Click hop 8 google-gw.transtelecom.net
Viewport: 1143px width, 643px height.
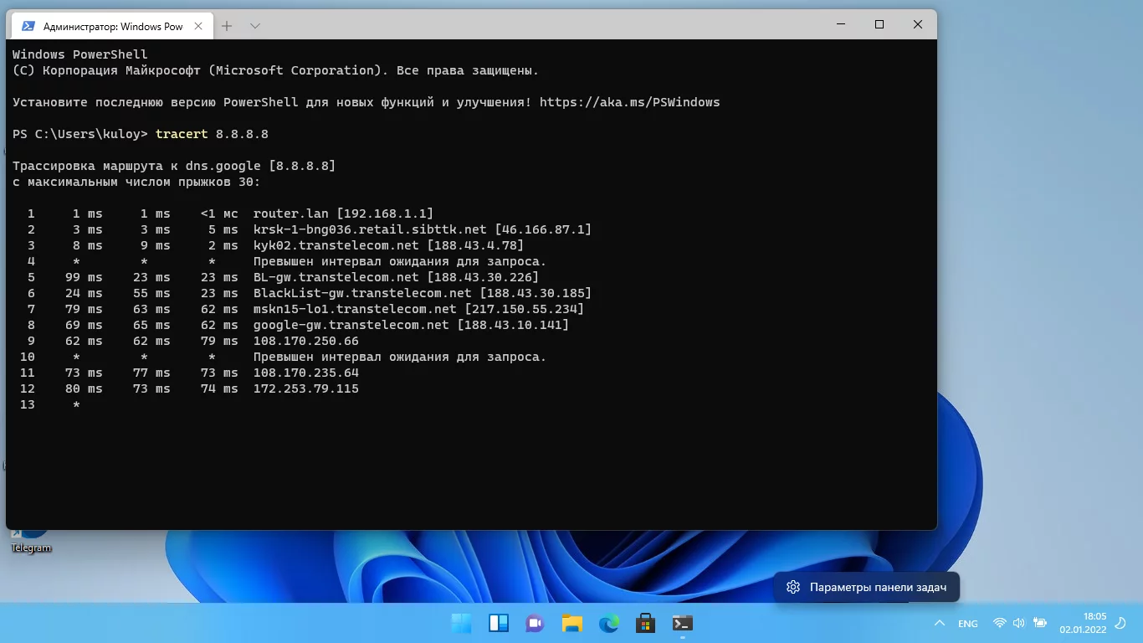click(411, 325)
